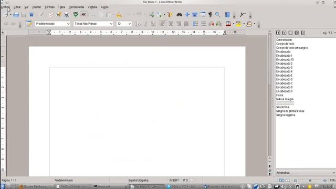The image size is (336, 189).
Task: Align text right
Action: coord(178,24)
